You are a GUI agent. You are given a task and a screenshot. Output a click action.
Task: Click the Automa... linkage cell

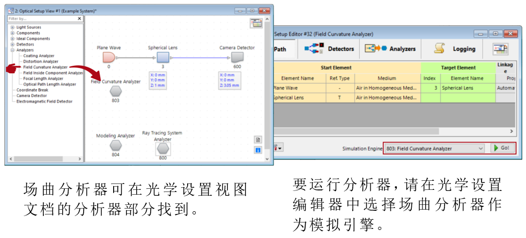coord(506,88)
